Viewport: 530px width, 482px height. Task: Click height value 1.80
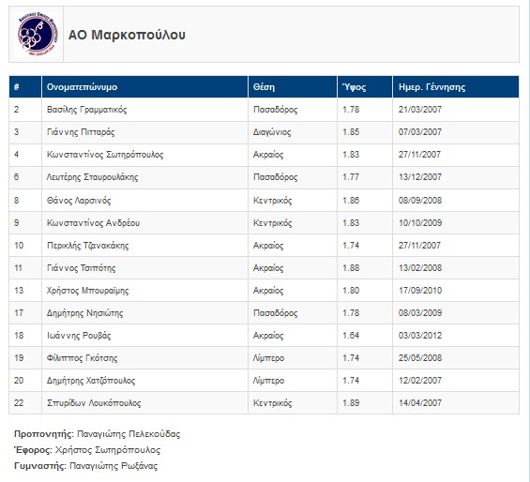[351, 291]
